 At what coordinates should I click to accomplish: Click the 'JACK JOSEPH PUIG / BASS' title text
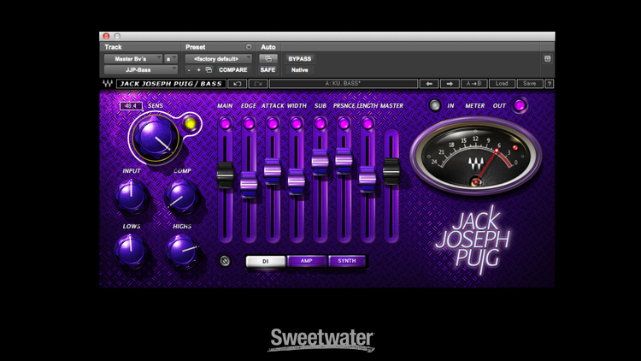[171, 84]
